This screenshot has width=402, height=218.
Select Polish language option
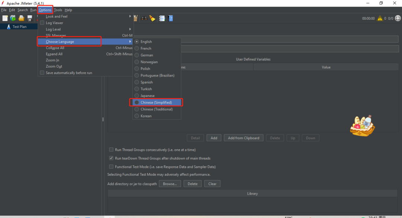pos(157,69)
